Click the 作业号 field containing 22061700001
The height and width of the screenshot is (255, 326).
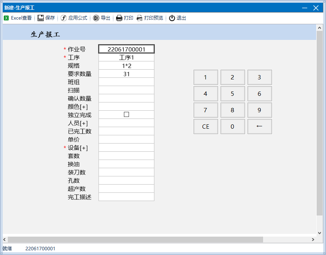[126, 49]
